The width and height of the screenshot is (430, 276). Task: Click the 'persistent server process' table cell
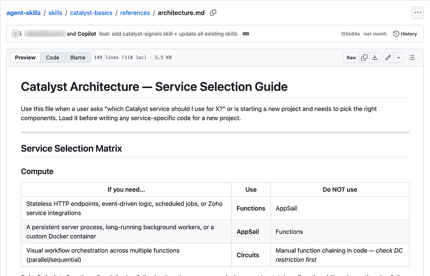[x=126, y=232]
